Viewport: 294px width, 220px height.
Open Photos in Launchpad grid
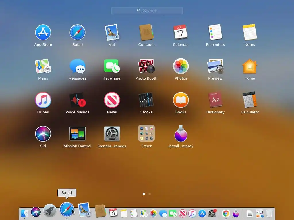point(181,66)
